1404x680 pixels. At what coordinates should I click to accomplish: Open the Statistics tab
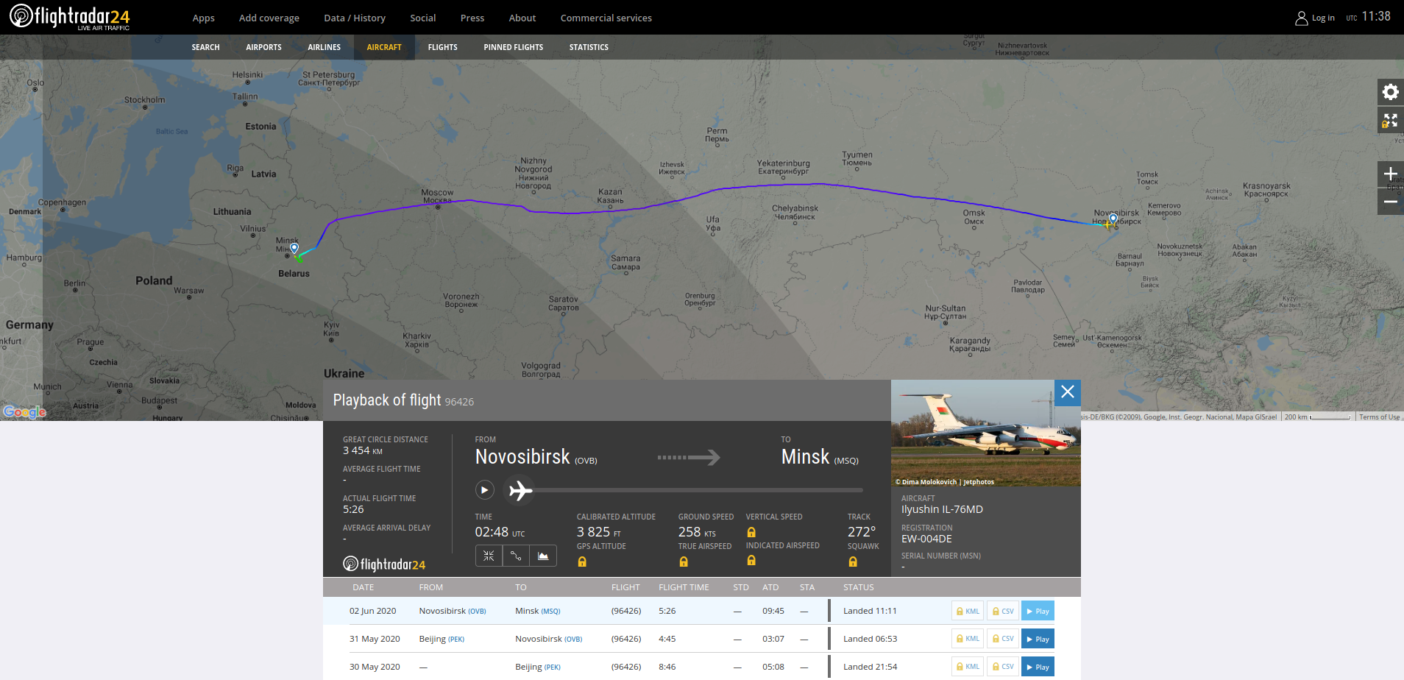589,47
